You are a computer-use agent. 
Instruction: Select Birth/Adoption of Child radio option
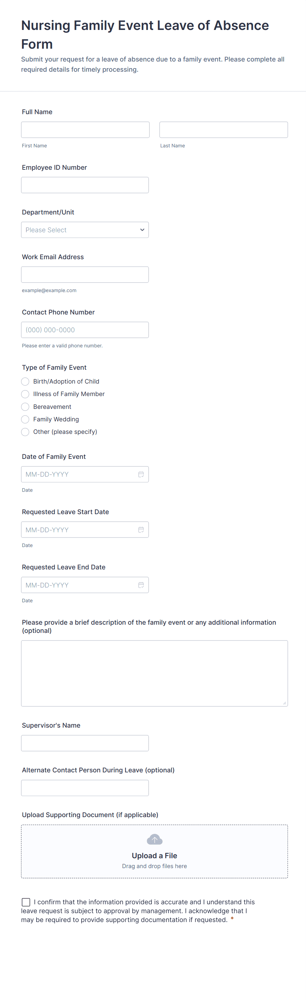[x=25, y=381]
